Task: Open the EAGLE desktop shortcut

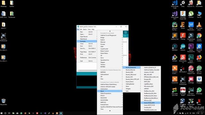Action: click(x=183, y=26)
